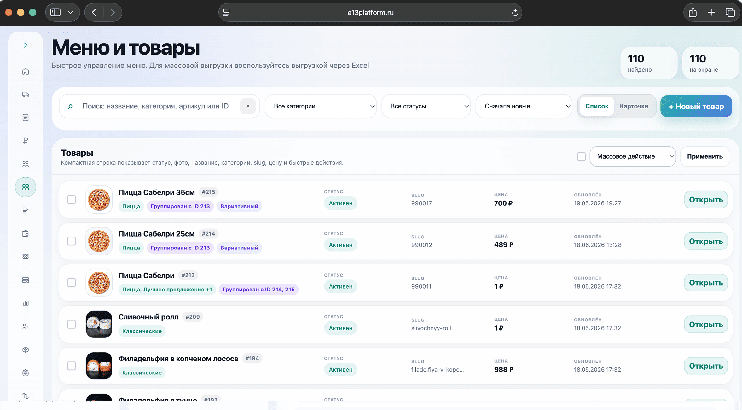Open the 'Все категории' dropdown
The height and width of the screenshot is (410, 742).
pyautogui.click(x=321, y=106)
